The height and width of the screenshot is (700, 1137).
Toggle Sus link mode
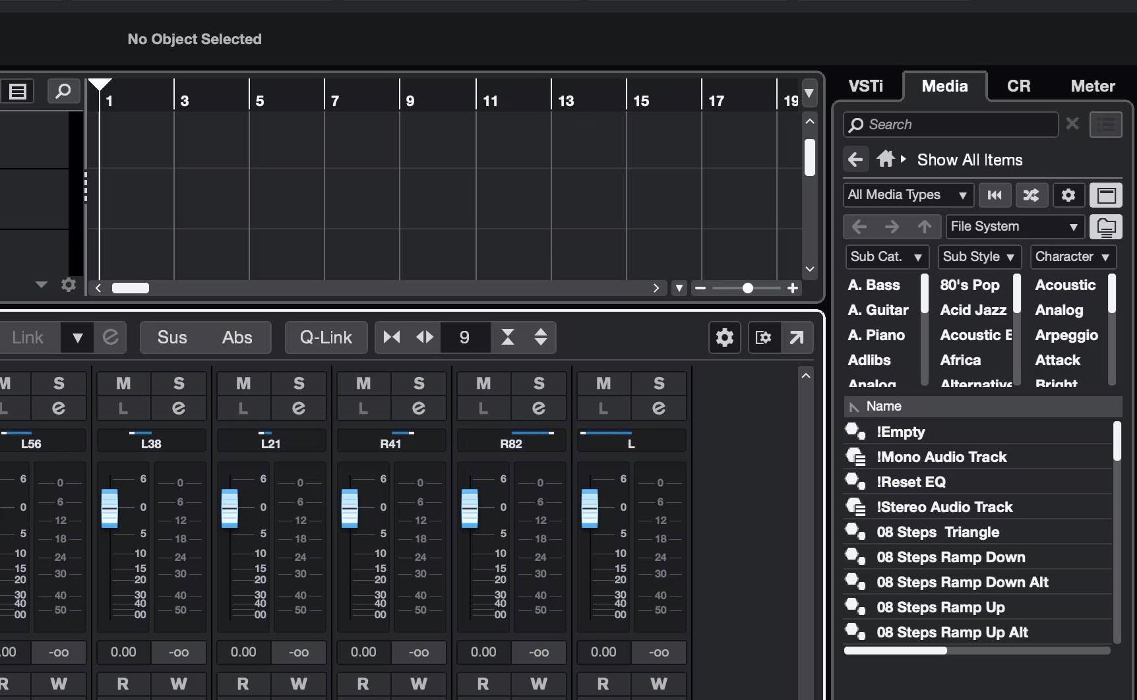tap(172, 337)
